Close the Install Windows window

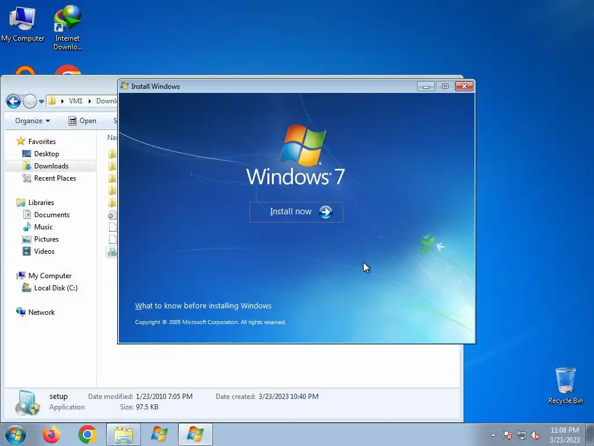click(464, 87)
